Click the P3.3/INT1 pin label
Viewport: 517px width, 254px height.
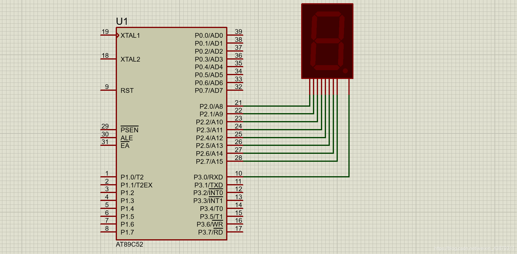(208, 201)
